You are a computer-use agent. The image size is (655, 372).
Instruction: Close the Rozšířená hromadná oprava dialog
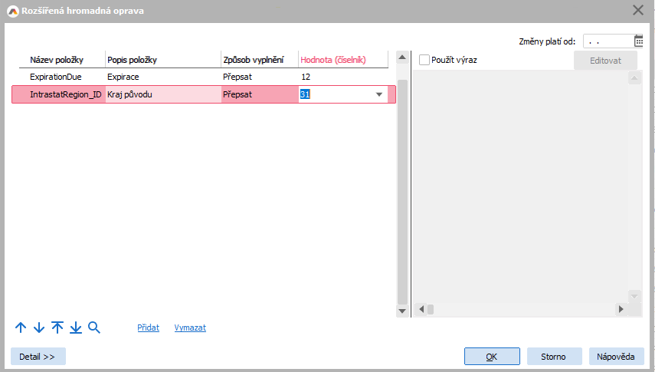[x=637, y=10]
